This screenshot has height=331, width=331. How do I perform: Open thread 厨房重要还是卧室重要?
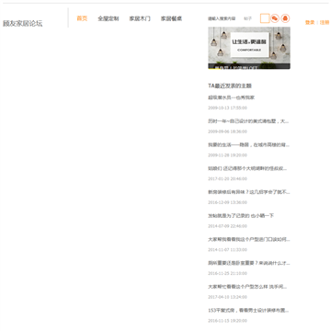(x=249, y=263)
